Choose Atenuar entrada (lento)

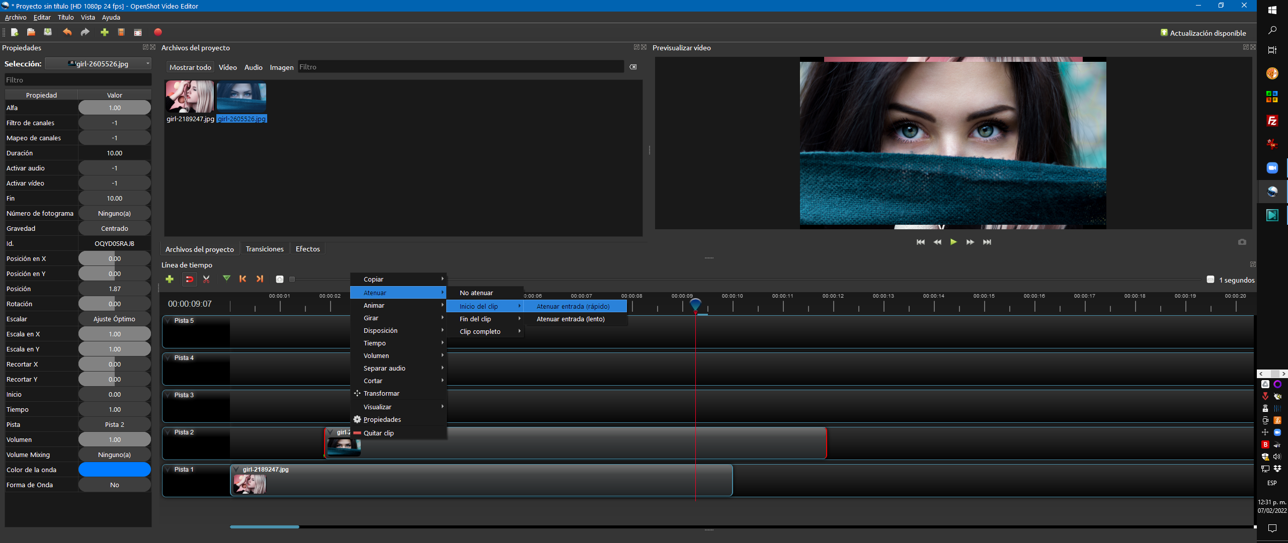point(575,319)
